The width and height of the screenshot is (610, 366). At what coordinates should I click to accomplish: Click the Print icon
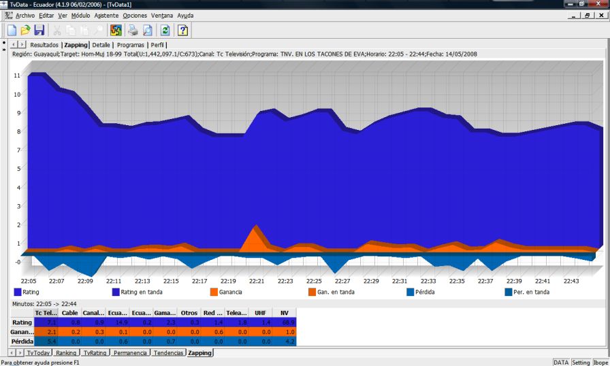coord(133,31)
